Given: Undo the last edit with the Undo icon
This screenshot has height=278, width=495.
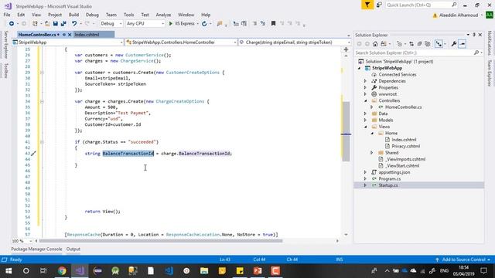Looking at the screenshot, I should point(74,24).
